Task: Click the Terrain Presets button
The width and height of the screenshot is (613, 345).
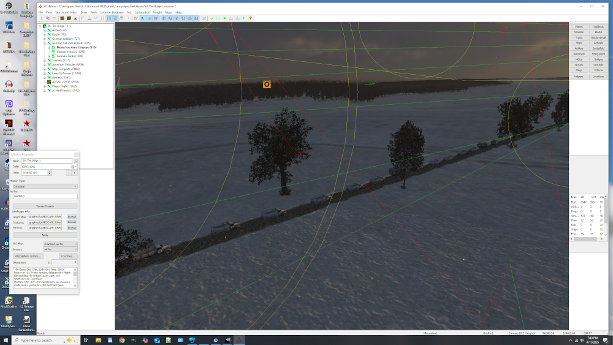Action: 45,206
